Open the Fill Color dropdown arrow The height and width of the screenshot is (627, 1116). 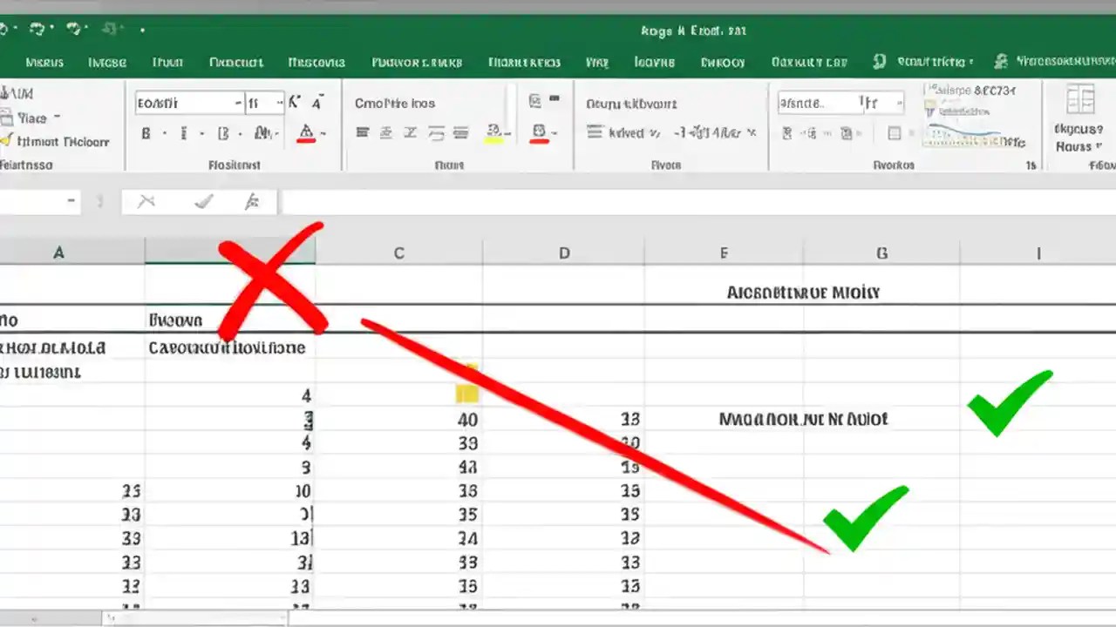tap(507, 134)
